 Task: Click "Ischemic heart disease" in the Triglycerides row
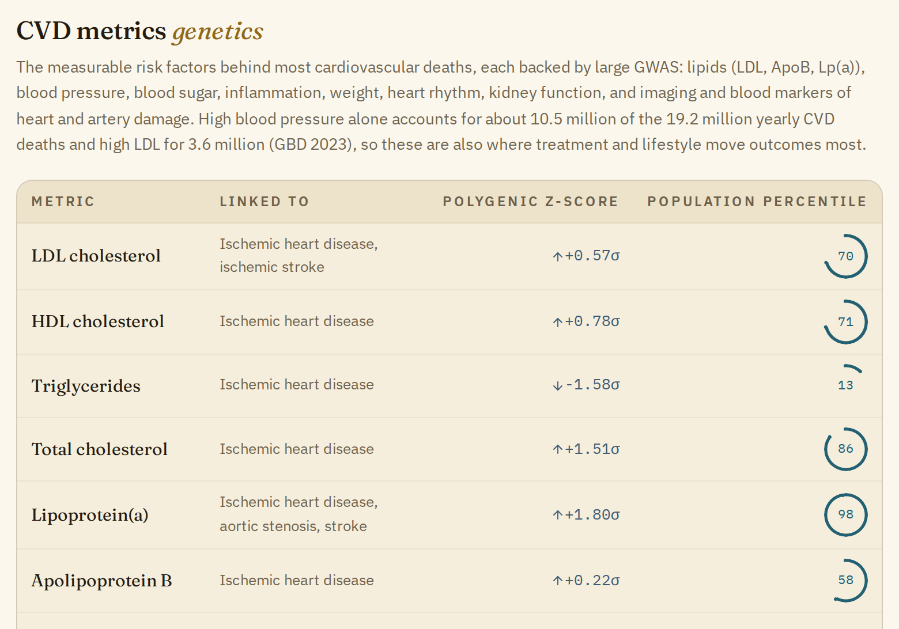tap(297, 385)
